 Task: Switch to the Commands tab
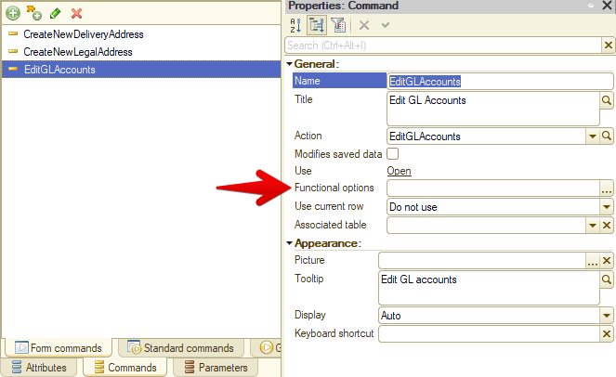125,368
